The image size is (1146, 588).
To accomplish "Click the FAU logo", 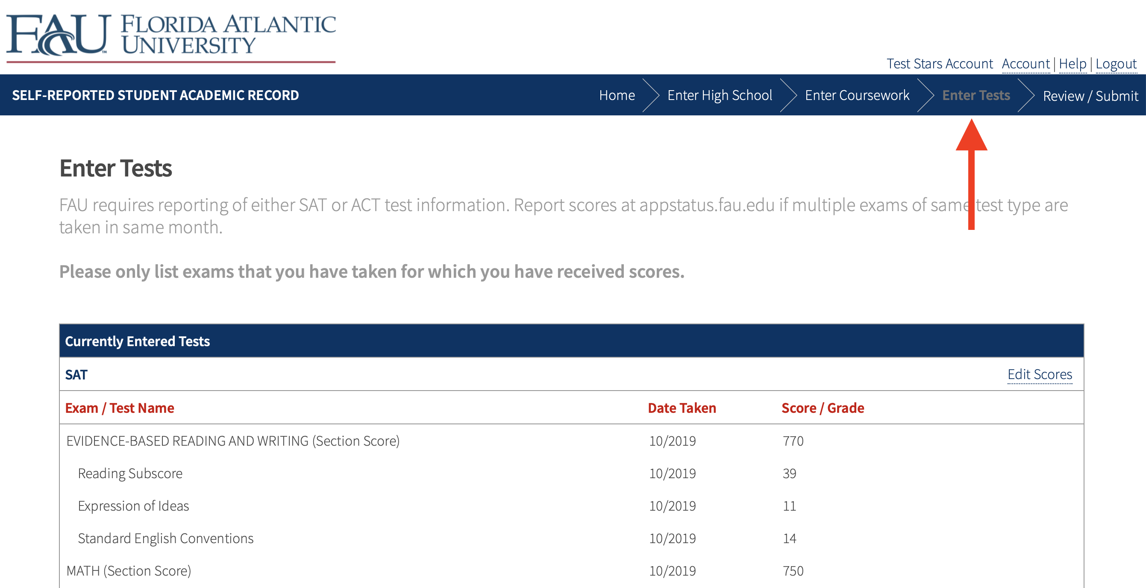I will pyautogui.click(x=58, y=35).
